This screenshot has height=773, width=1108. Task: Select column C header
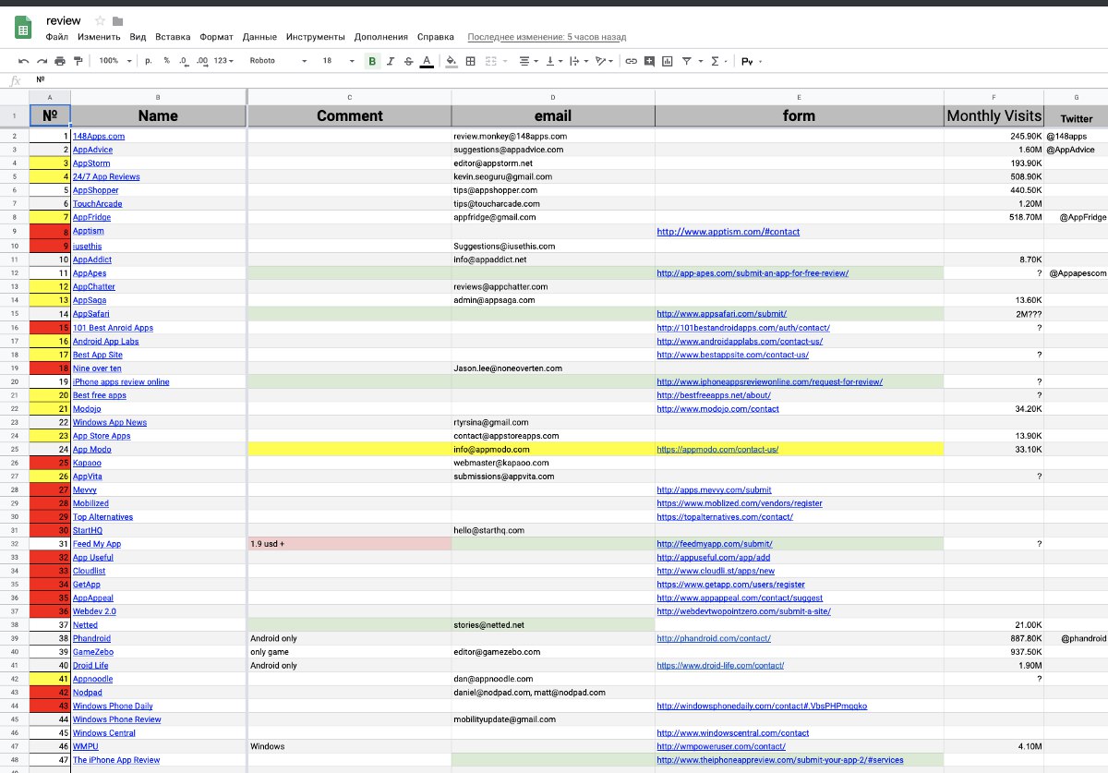pyautogui.click(x=349, y=97)
